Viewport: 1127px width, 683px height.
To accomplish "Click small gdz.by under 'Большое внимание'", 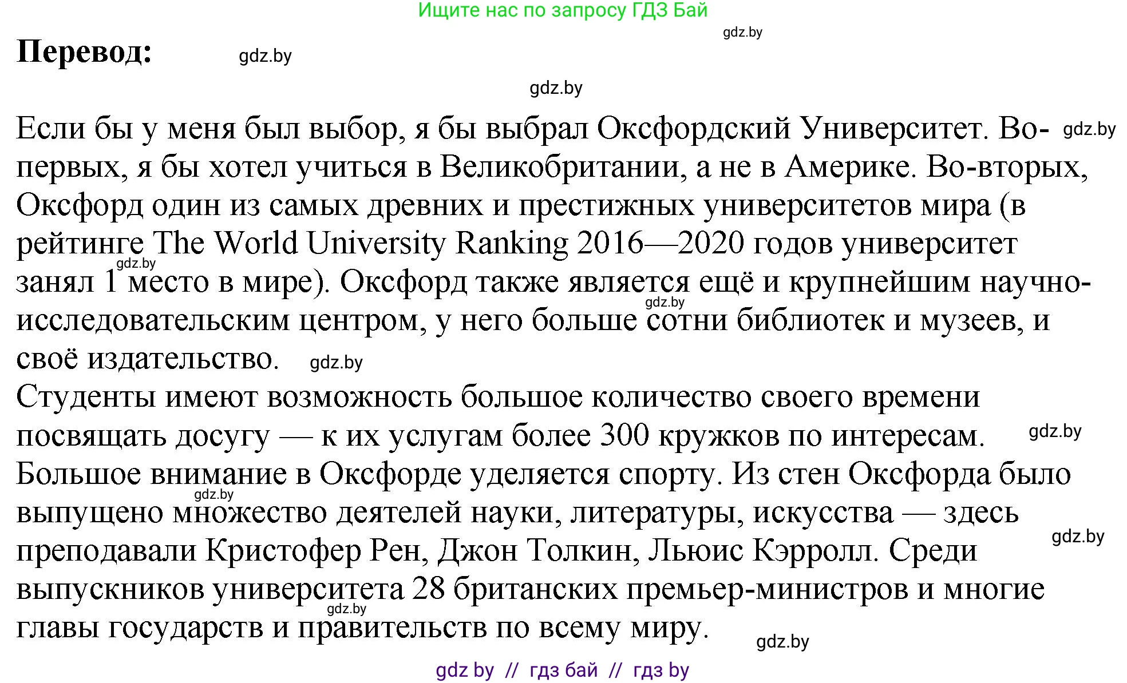I will pos(214,494).
